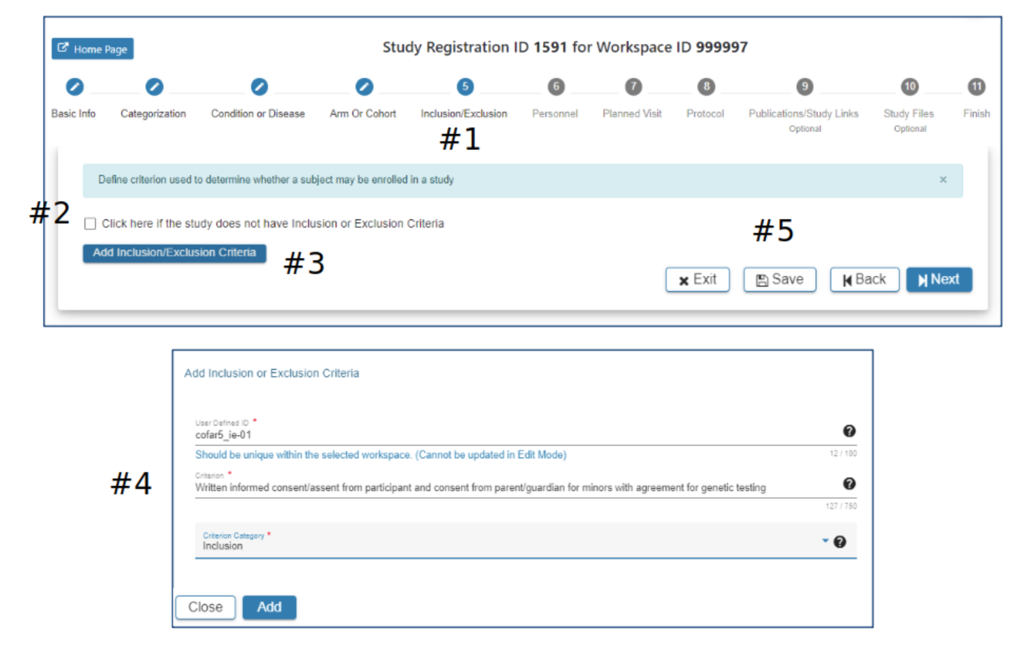Click Add in the Add Criteria dialog
Viewport: 1017px width, 645px height.
click(269, 608)
